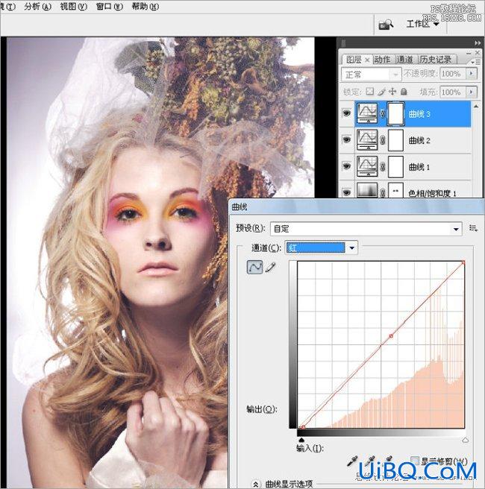Switch to the 历史记录 tab
The image size is (485, 489).
click(x=435, y=59)
